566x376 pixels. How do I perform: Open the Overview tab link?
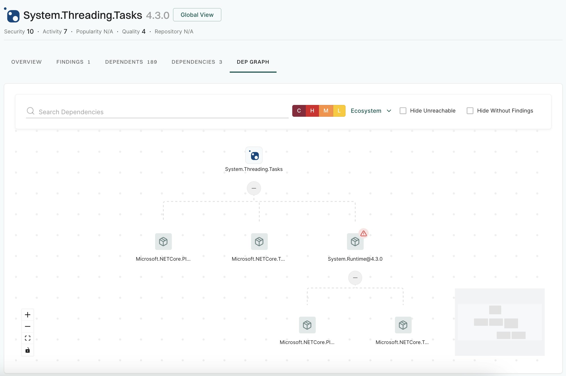(26, 62)
